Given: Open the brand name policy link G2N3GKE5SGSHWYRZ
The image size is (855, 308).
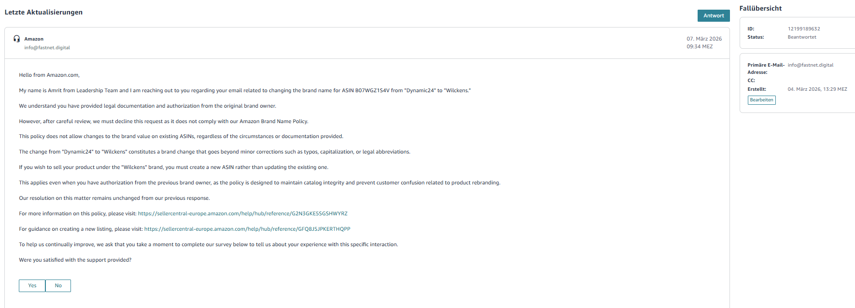Looking at the screenshot, I should [x=243, y=213].
